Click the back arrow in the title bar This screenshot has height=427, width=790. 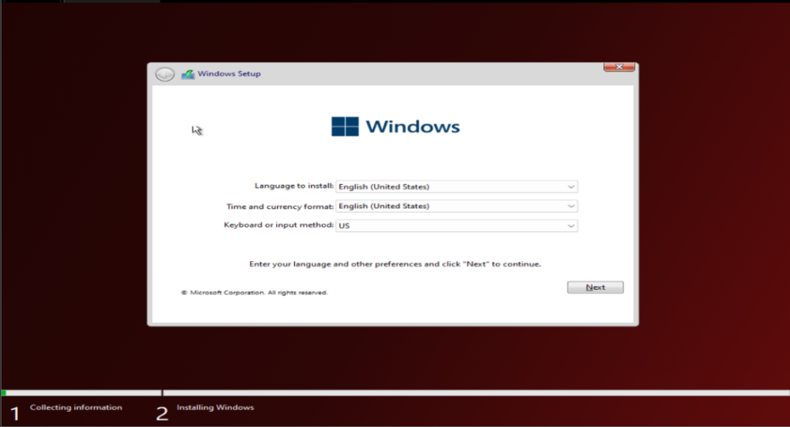point(164,74)
